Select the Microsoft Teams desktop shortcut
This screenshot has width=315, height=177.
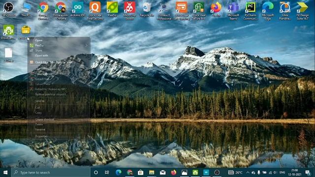[x=233, y=11]
